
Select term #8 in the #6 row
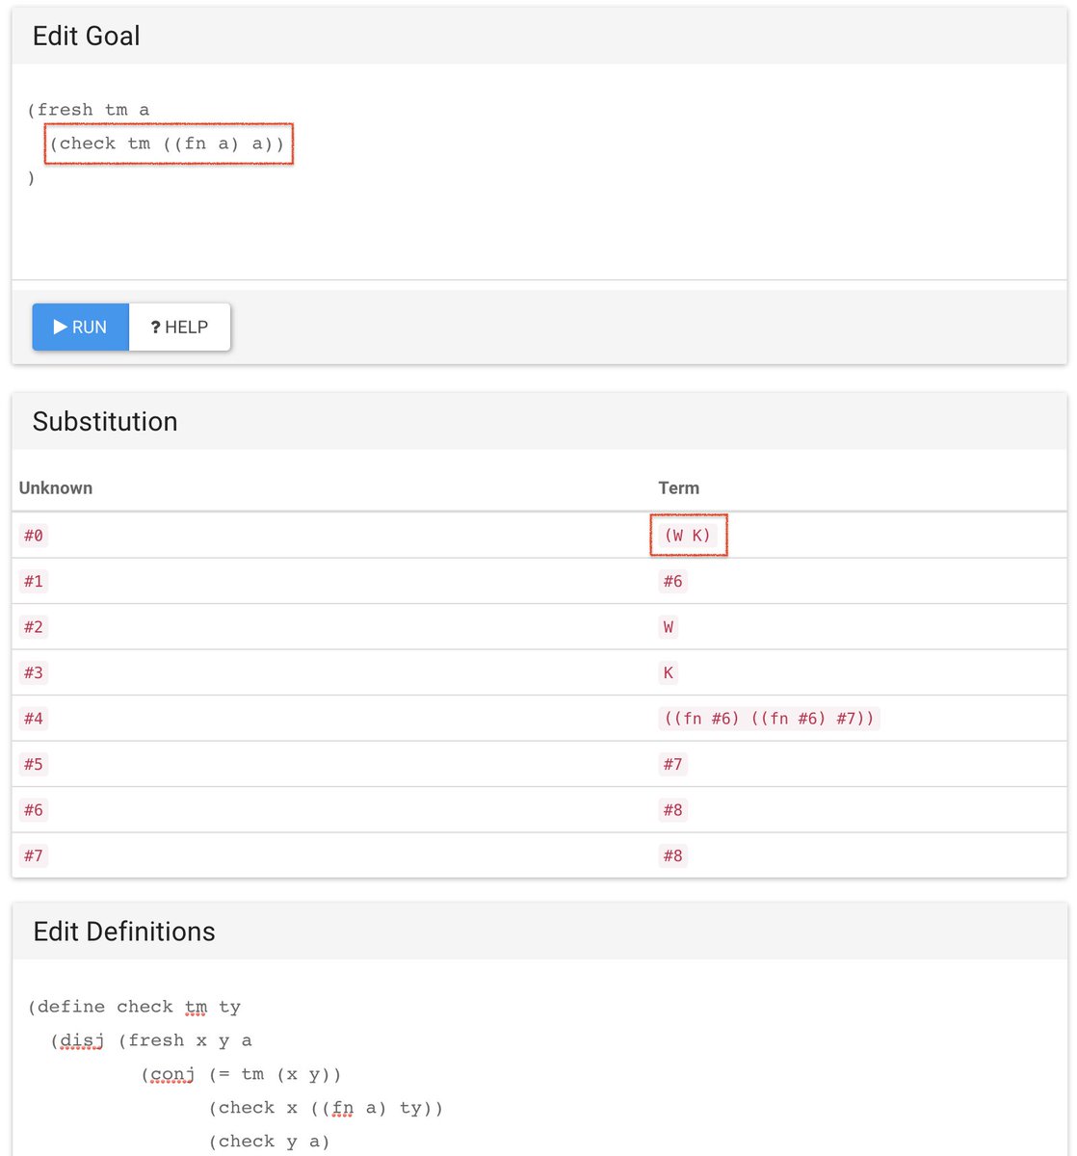coord(672,810)
